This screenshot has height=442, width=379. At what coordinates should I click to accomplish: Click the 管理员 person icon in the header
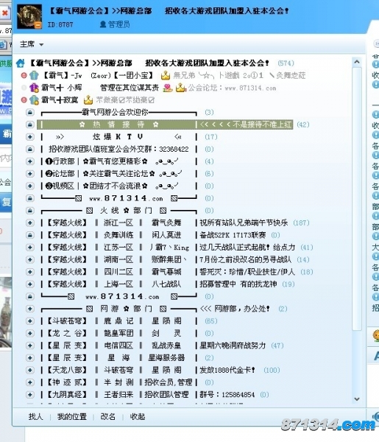tap(103, 24)
